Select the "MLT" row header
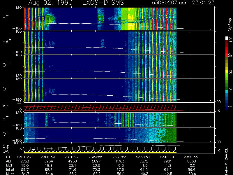This screenshot has width=233, height=175. (x=9, y=165)
